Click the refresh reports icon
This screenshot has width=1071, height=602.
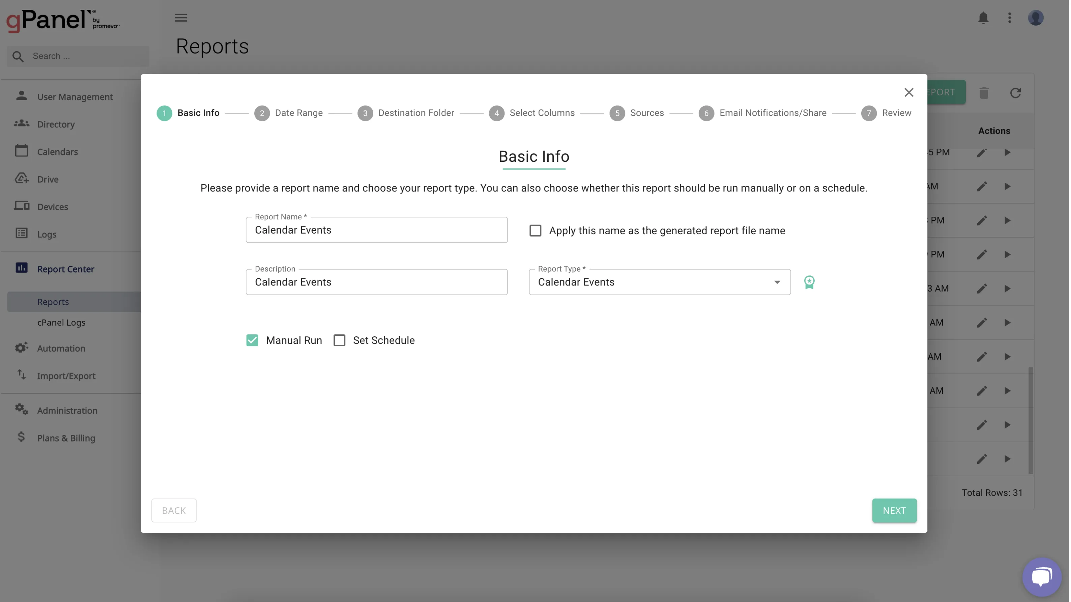[1015, 93]
